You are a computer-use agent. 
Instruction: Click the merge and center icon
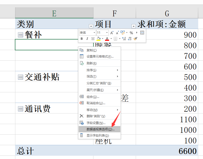point(142,33)
